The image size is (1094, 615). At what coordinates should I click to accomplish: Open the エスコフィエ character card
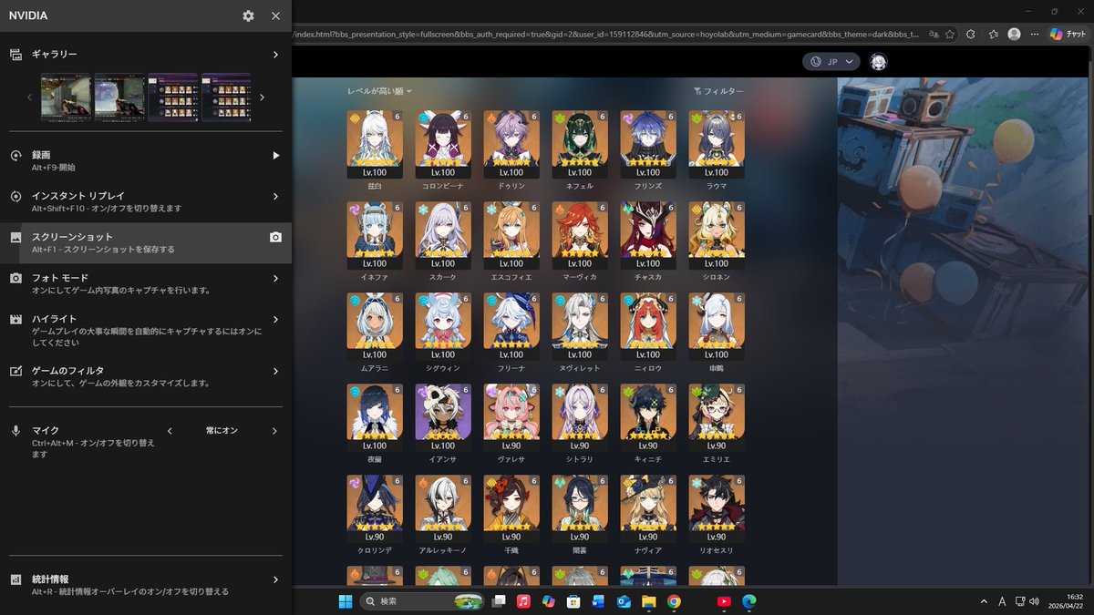pyautogui.click(x=511, y=237)
